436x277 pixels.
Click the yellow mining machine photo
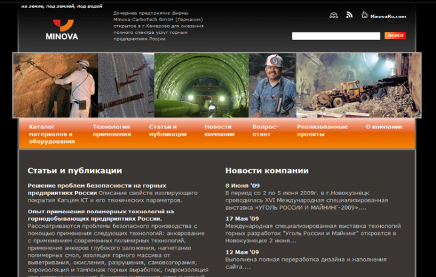358,85
